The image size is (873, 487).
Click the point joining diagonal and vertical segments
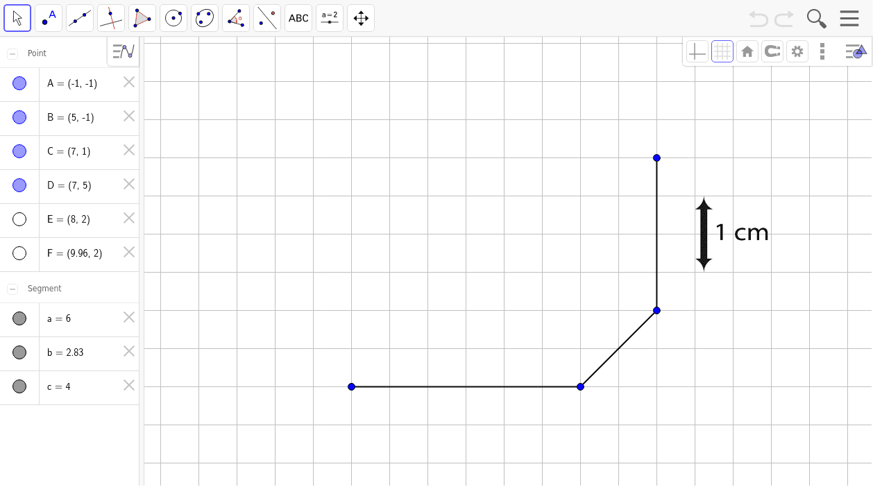(656, 310)
